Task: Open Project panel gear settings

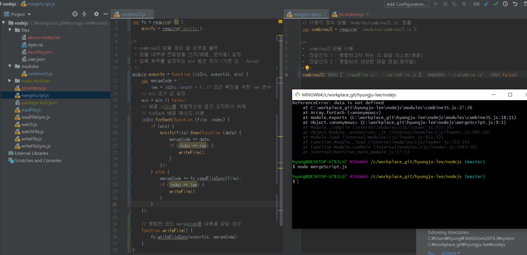Action: point(96,14)
